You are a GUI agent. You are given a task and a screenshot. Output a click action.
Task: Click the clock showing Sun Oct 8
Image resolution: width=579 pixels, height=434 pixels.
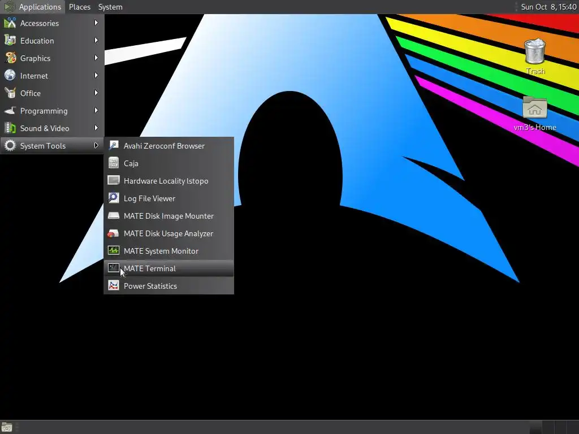548,7
